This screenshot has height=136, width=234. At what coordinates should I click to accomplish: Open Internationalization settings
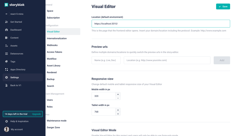click(x=57, y=38)
